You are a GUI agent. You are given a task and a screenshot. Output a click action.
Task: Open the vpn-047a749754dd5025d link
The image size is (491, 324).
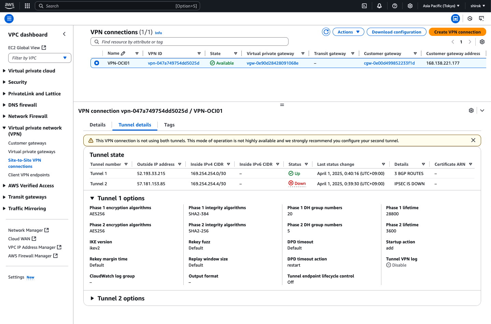click(x=173, y=63)
